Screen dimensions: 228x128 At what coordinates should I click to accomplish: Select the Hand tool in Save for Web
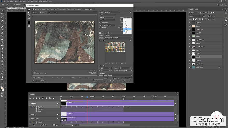[x=29, y=9]
